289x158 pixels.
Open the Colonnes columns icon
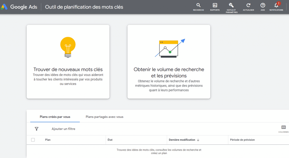click(x=283, y=128)
